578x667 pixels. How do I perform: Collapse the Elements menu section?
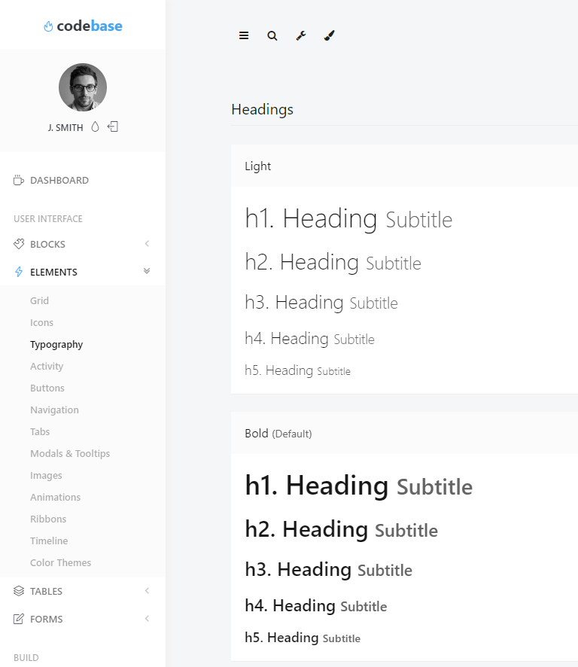[x=54, y=272]
